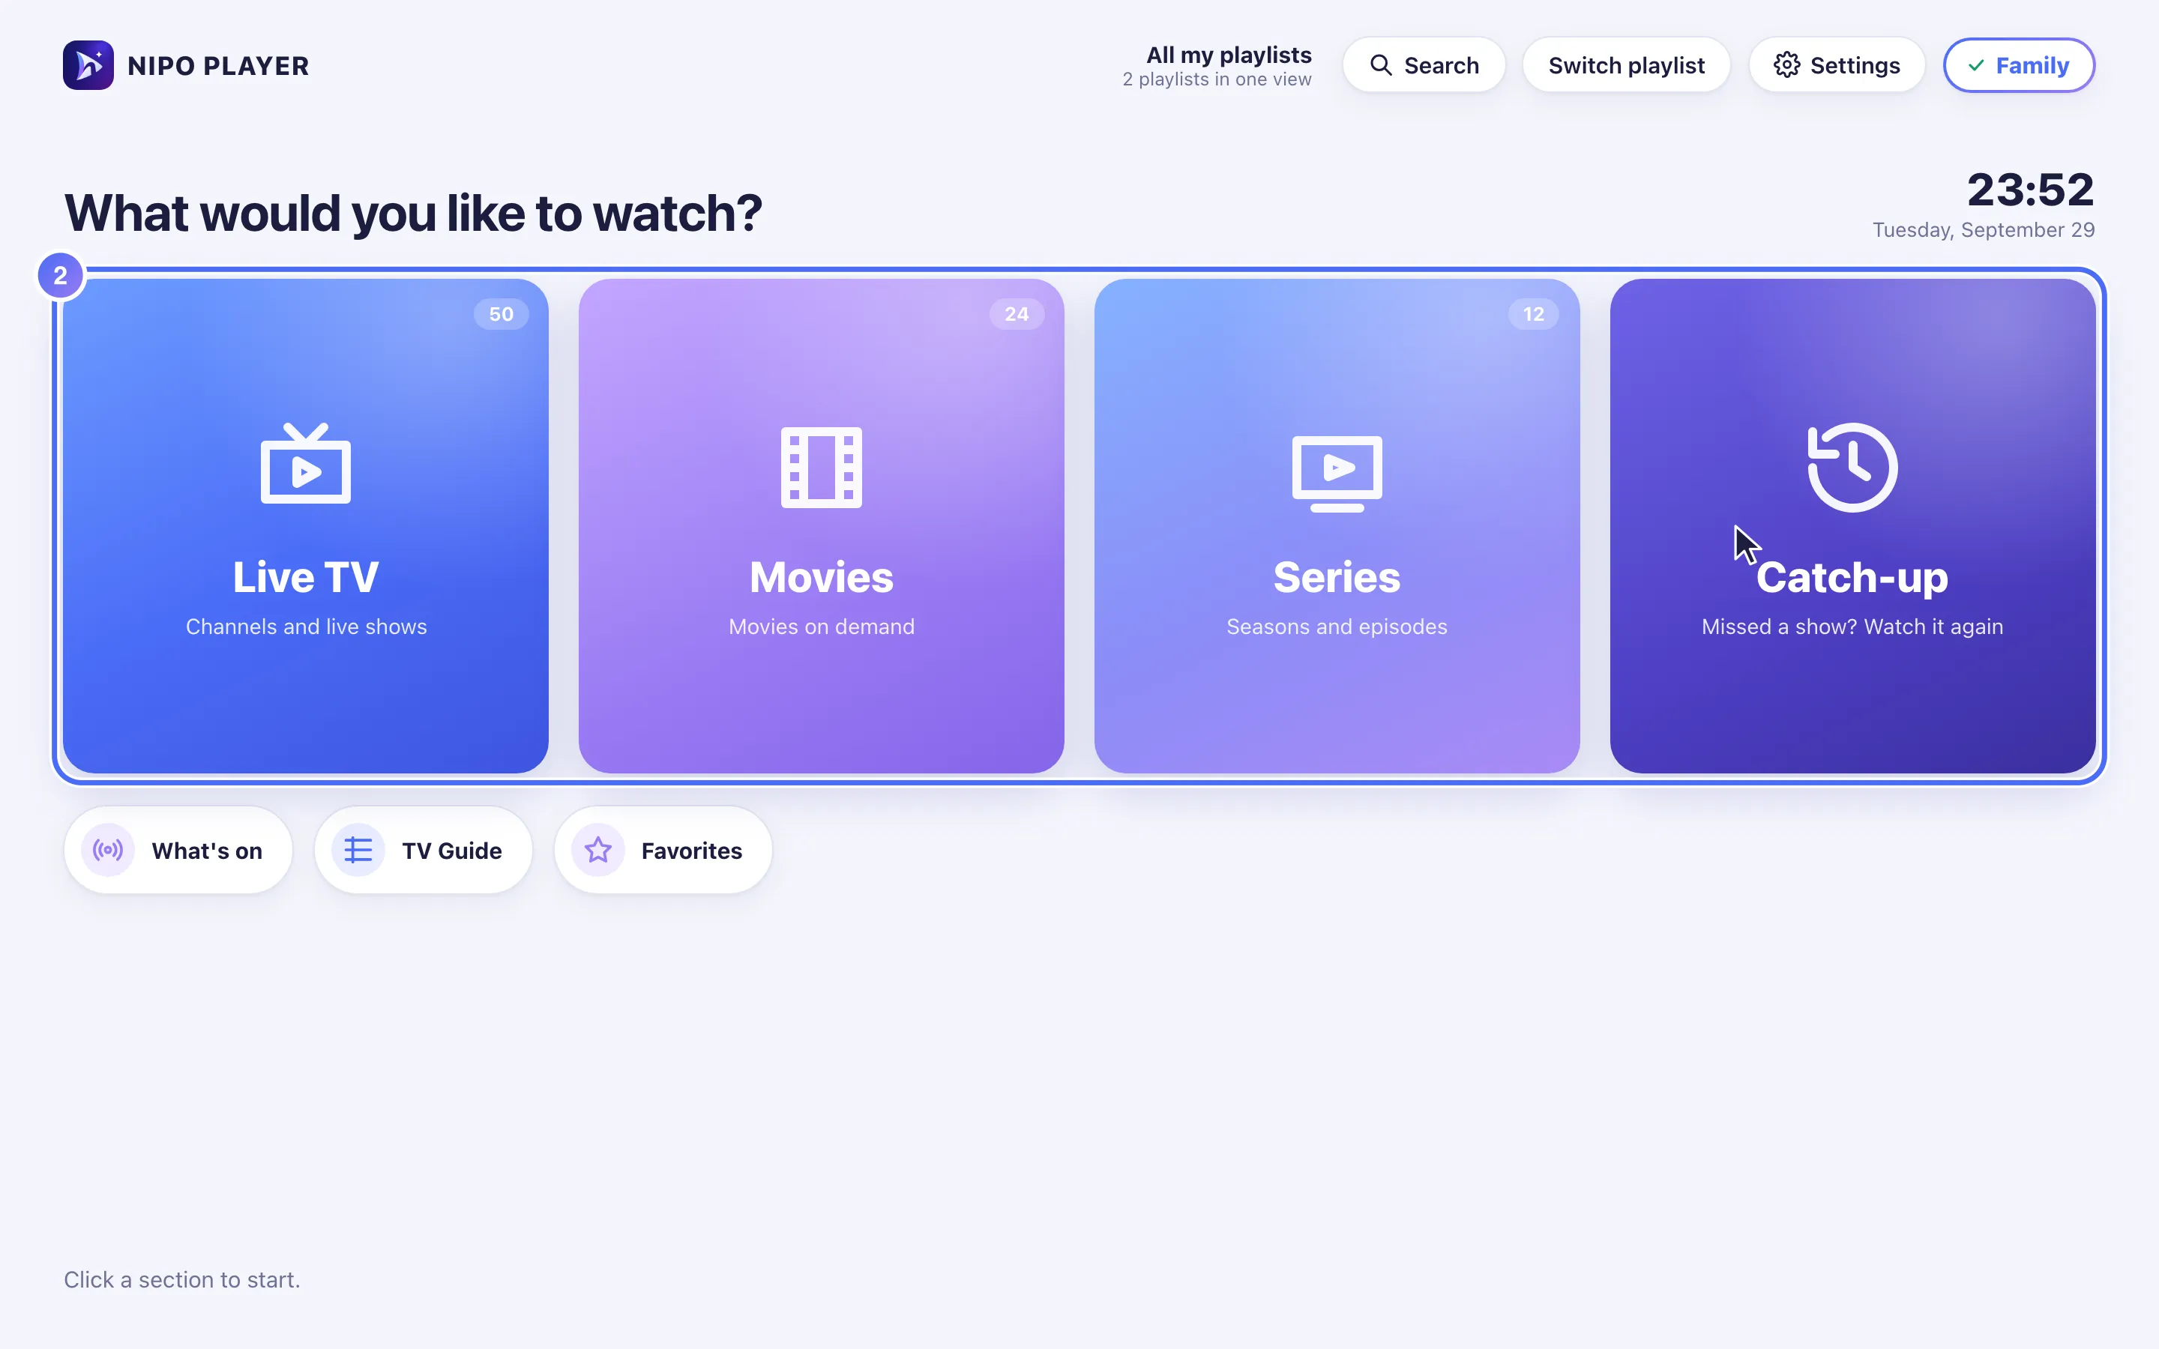Click the magnifier icon in Search
The width and height of the screenshot is (2159, 1349).
tap(1381, 65)
